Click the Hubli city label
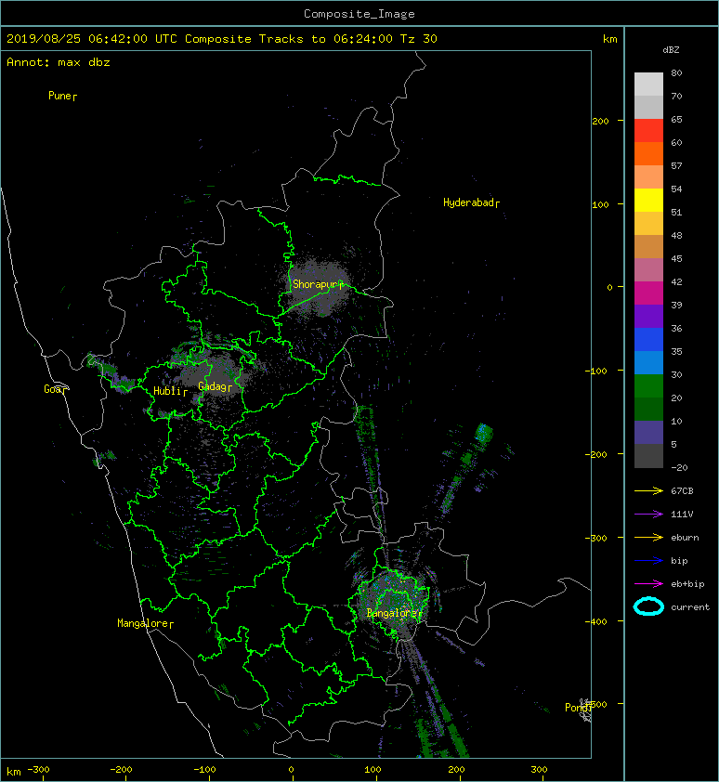The image size is (719, 782). point(170,391)
